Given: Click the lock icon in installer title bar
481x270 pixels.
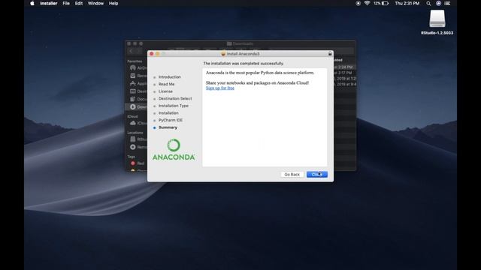Looking at the screenshot, I should pos(330,53).
